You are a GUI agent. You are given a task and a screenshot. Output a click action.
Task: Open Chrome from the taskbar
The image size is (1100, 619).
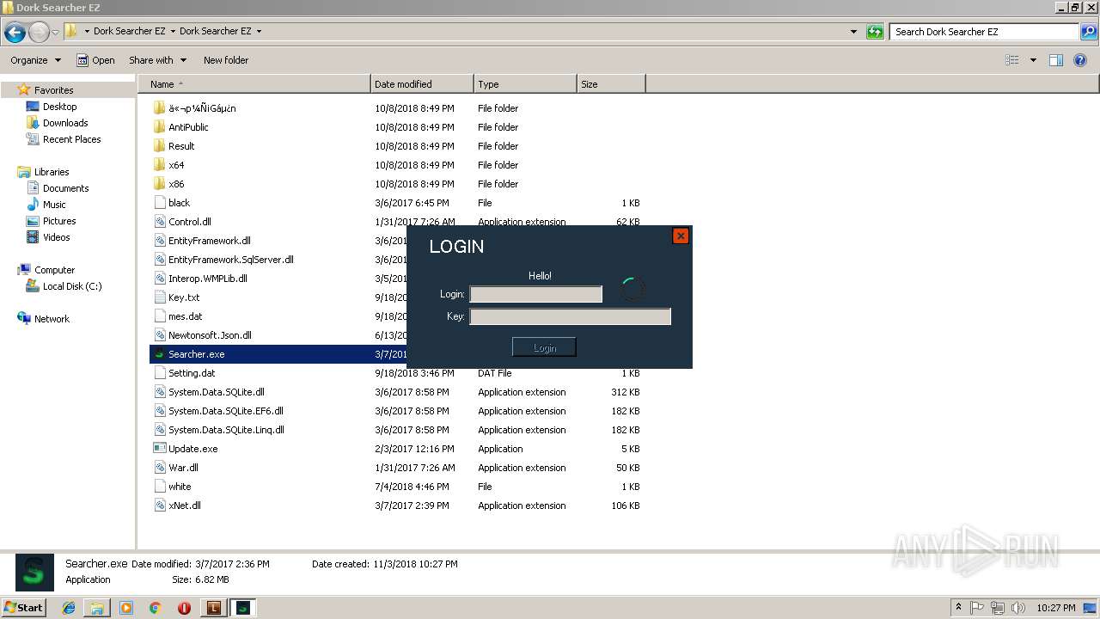(x=156, y=608)
